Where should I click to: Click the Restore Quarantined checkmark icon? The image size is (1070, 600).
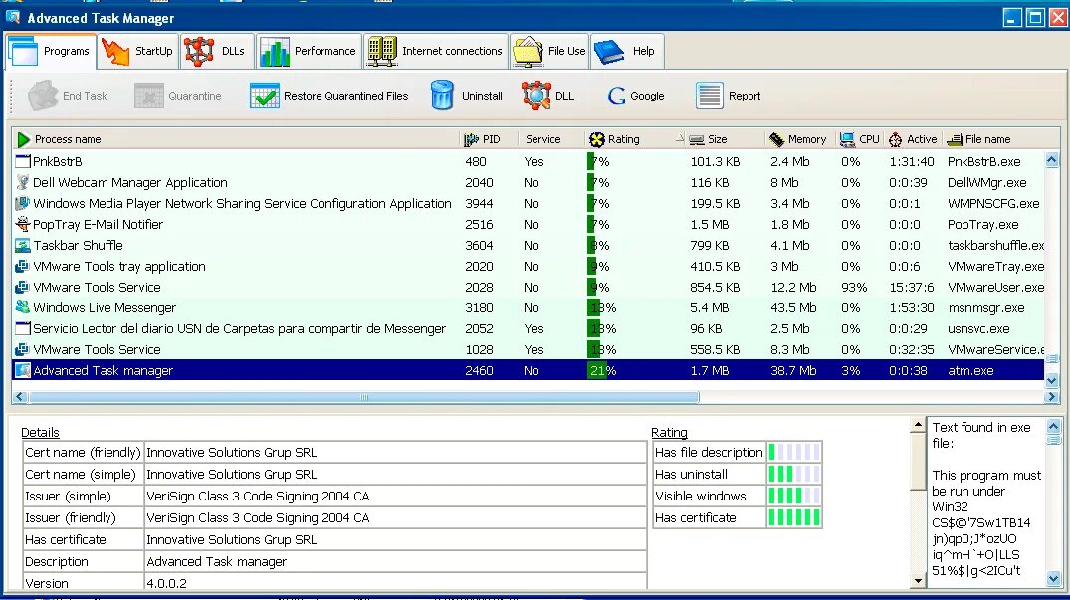[x=264, y=97]
